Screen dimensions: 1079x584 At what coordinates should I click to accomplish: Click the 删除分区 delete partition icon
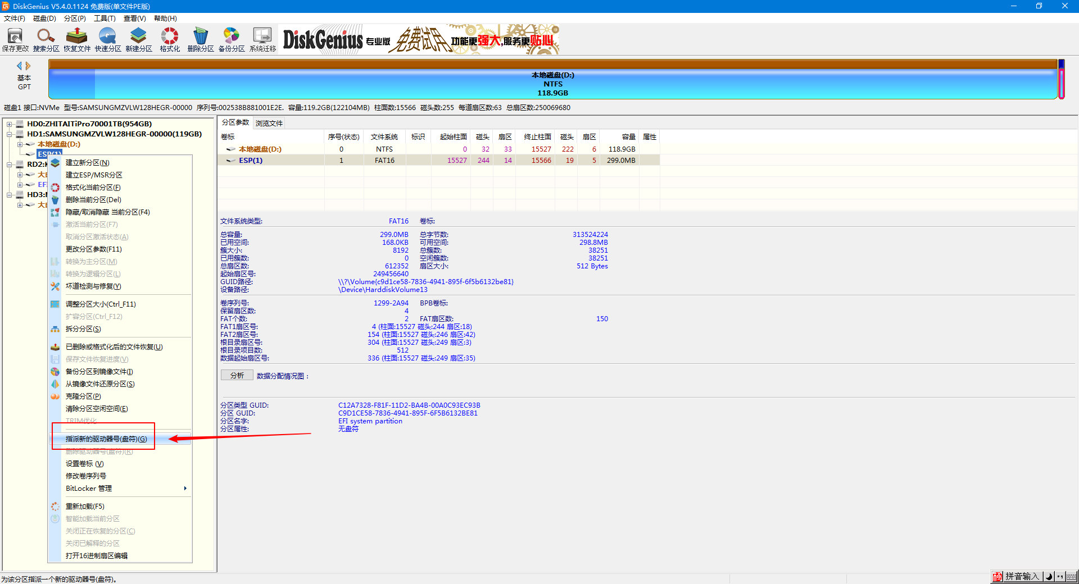[201, 40]
